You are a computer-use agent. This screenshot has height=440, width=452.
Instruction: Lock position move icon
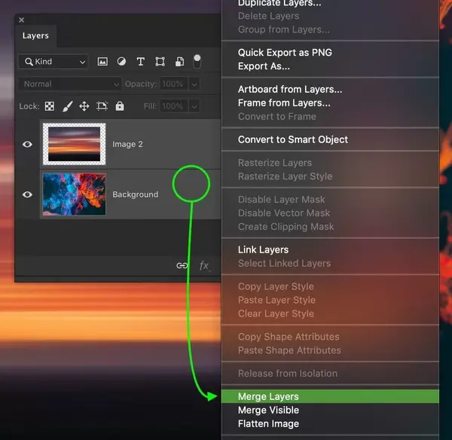84,106
